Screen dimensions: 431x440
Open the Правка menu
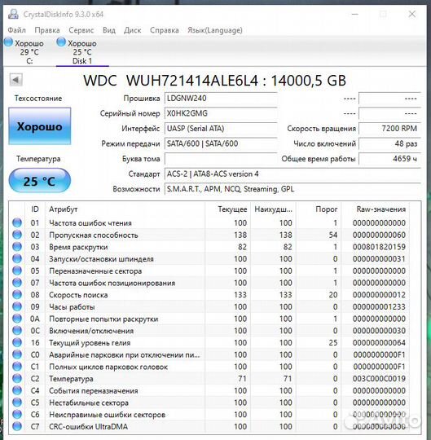click(47, 30)
